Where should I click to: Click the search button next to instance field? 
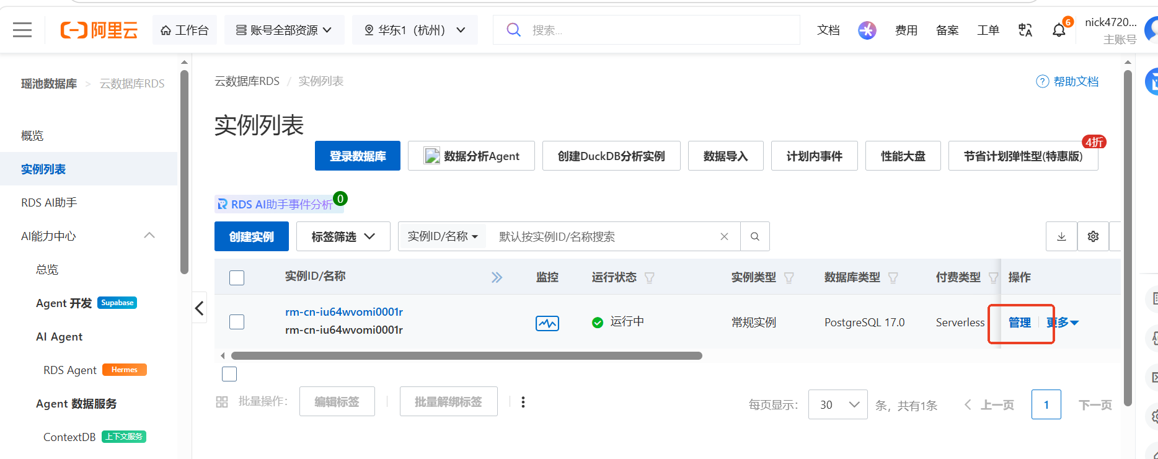[754, 236]
